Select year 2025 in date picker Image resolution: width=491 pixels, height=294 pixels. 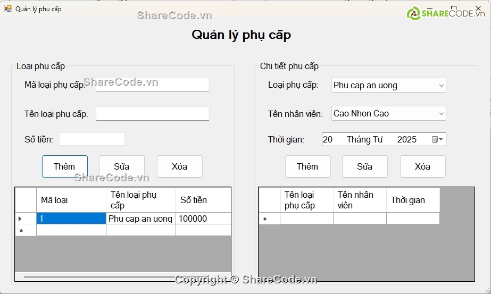(407, 140)
